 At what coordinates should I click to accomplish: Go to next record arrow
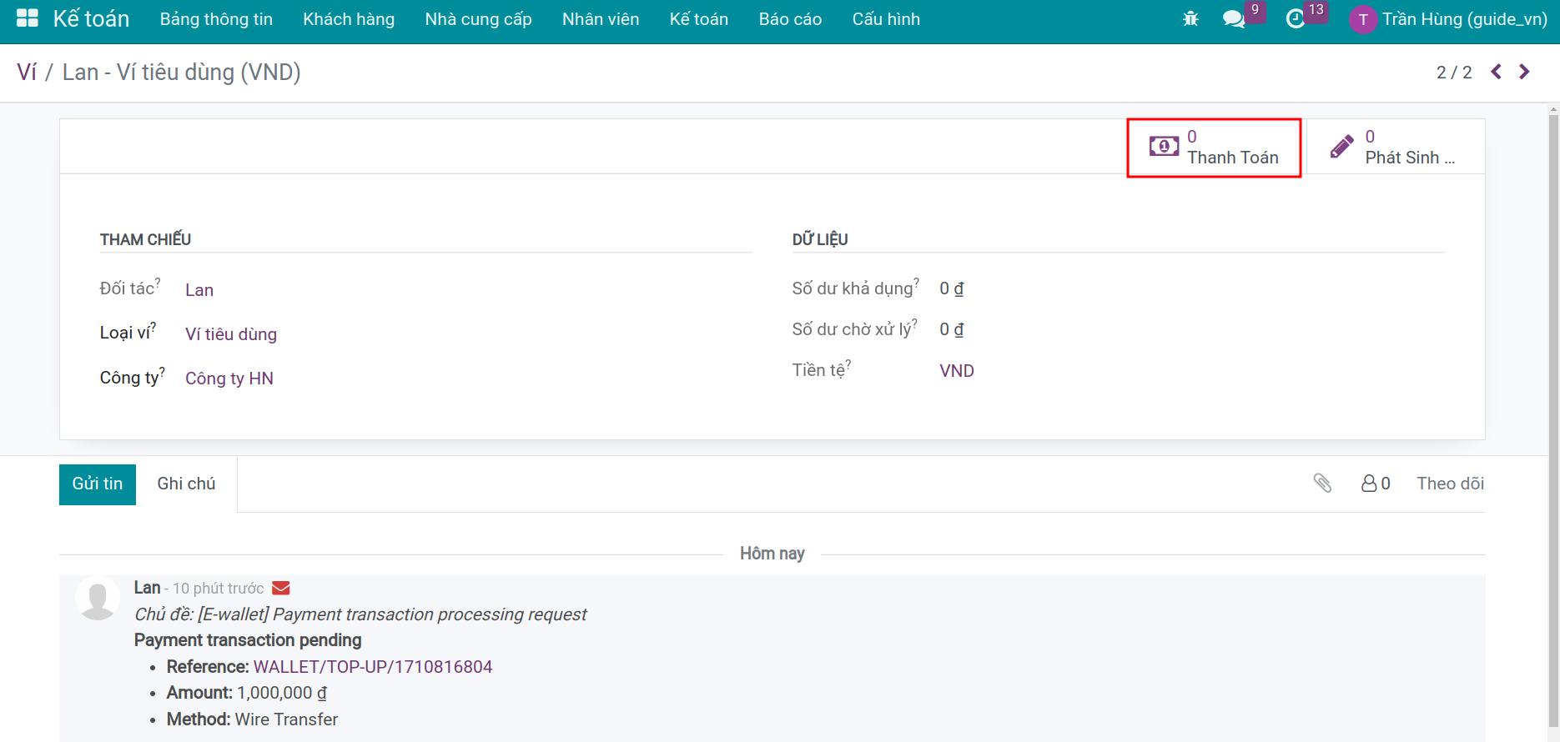point(1524,73)
